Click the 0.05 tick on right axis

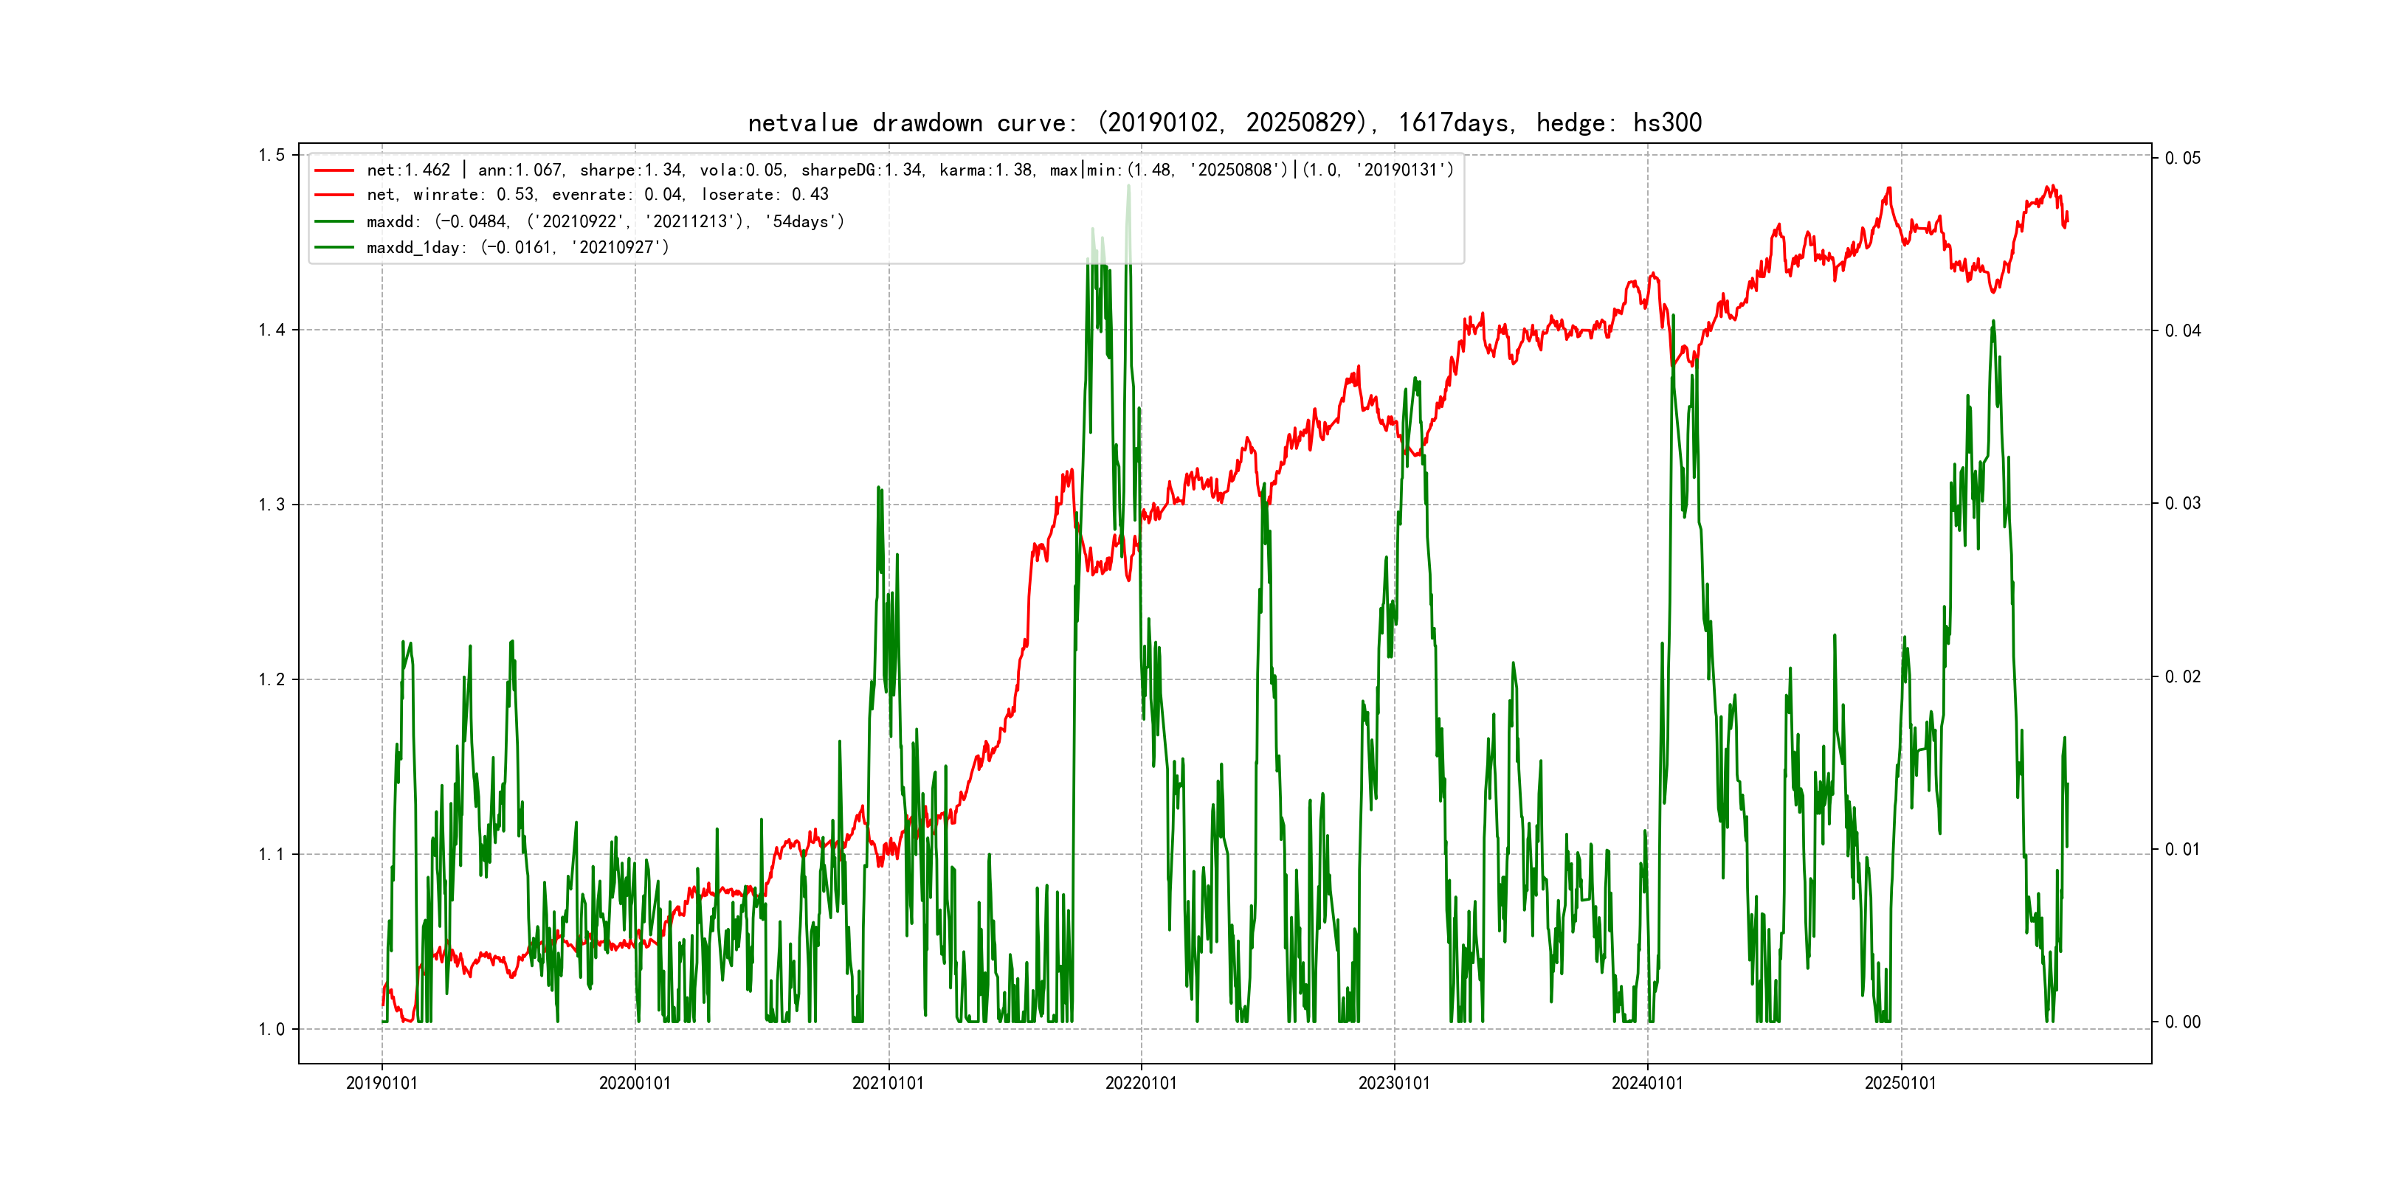2182,158
